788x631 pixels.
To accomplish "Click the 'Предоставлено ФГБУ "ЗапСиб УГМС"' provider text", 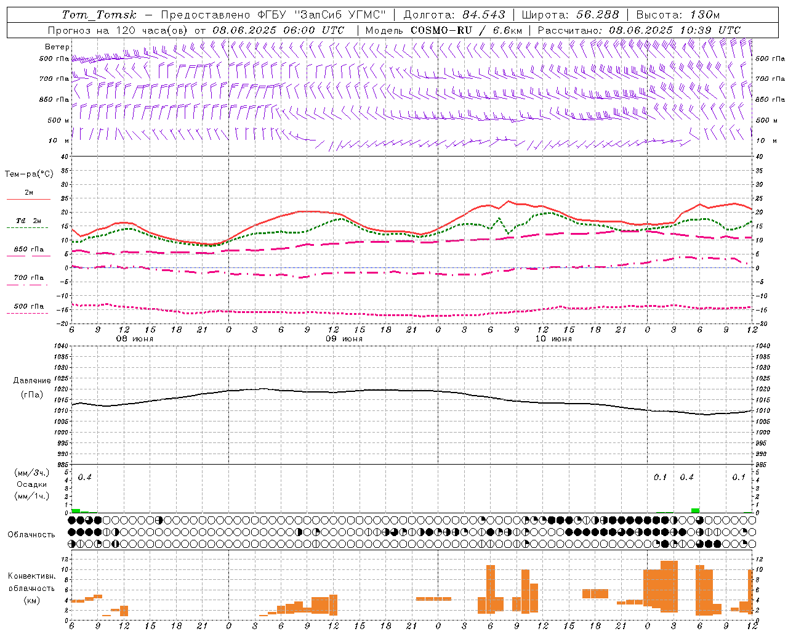I will coord(273,15).
